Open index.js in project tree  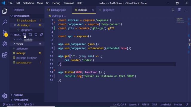(27, 53)
